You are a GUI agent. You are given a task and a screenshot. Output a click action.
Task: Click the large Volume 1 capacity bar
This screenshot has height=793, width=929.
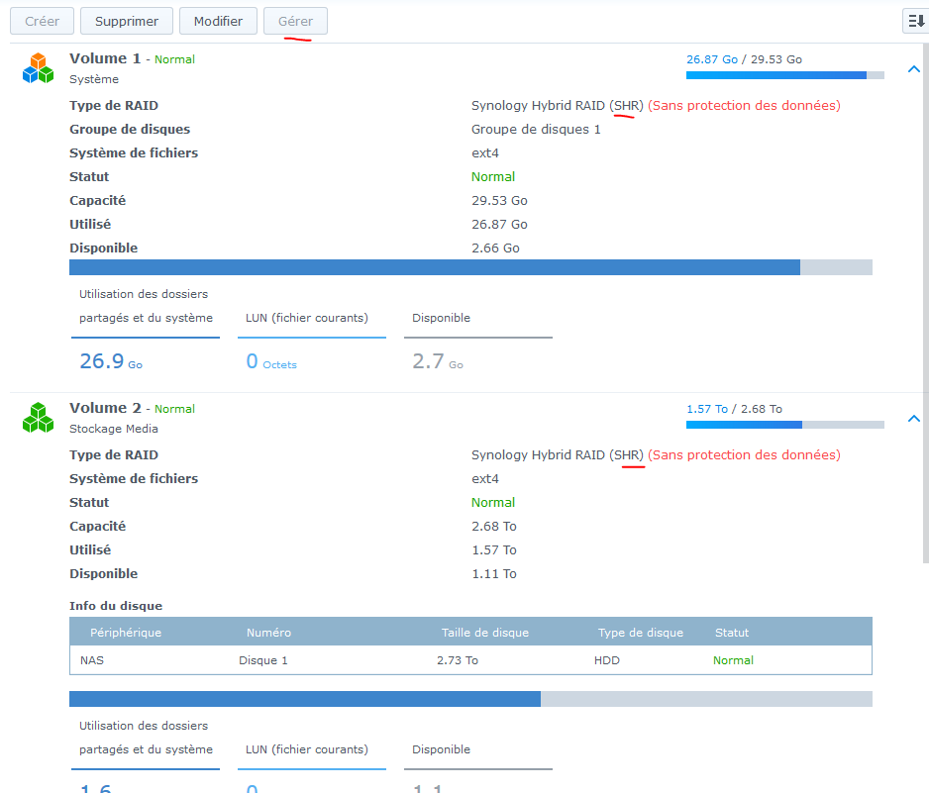click(470, 267)
